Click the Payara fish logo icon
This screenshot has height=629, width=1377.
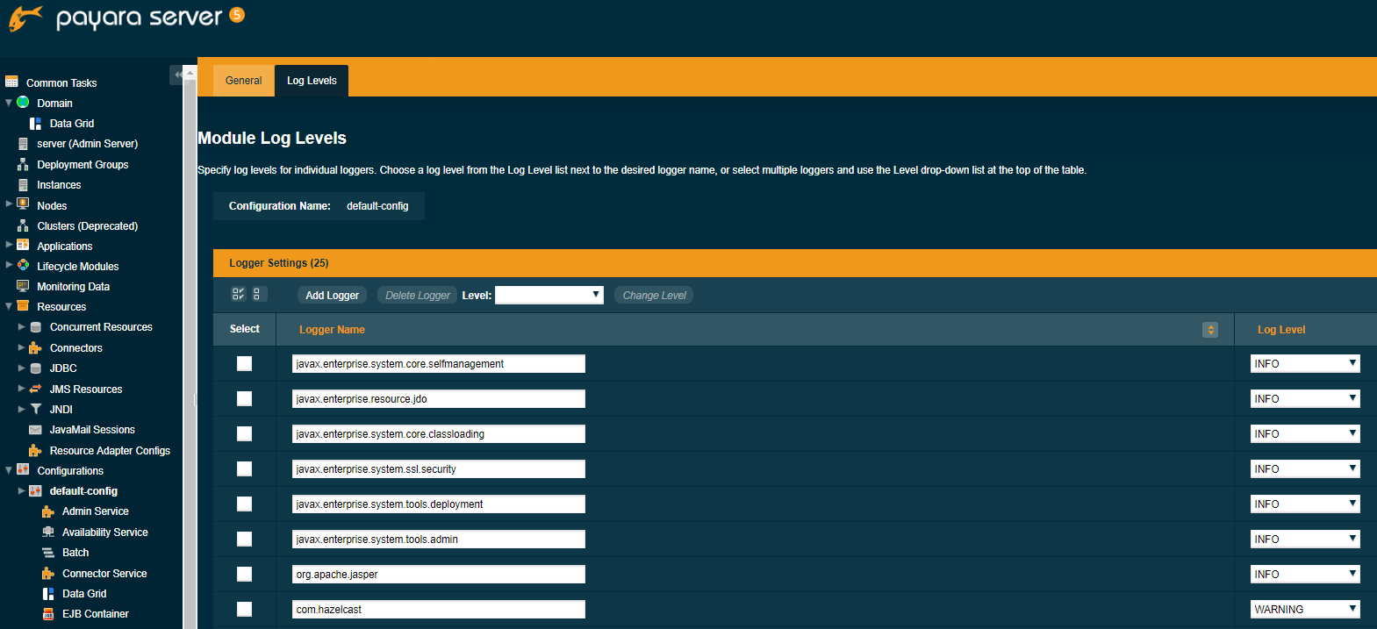coord(25,18)
